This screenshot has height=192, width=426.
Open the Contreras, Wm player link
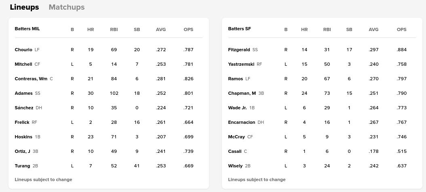(31, 79)
